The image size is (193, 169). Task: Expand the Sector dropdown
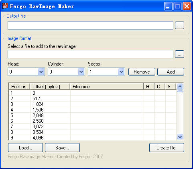pos(122,72)
